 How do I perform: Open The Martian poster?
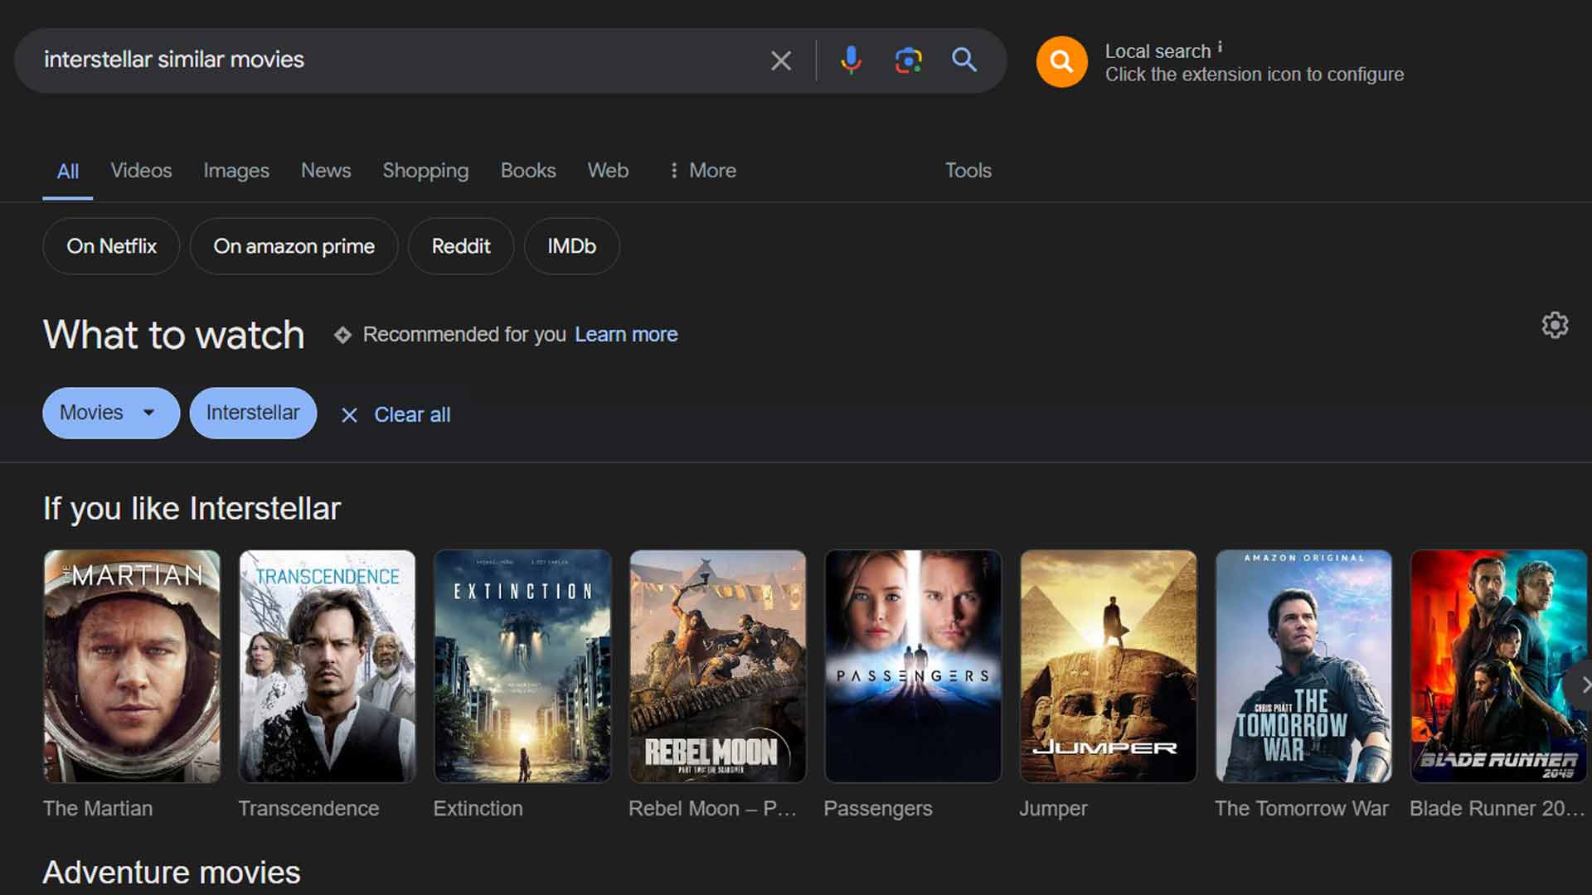(x=132, y=666)
